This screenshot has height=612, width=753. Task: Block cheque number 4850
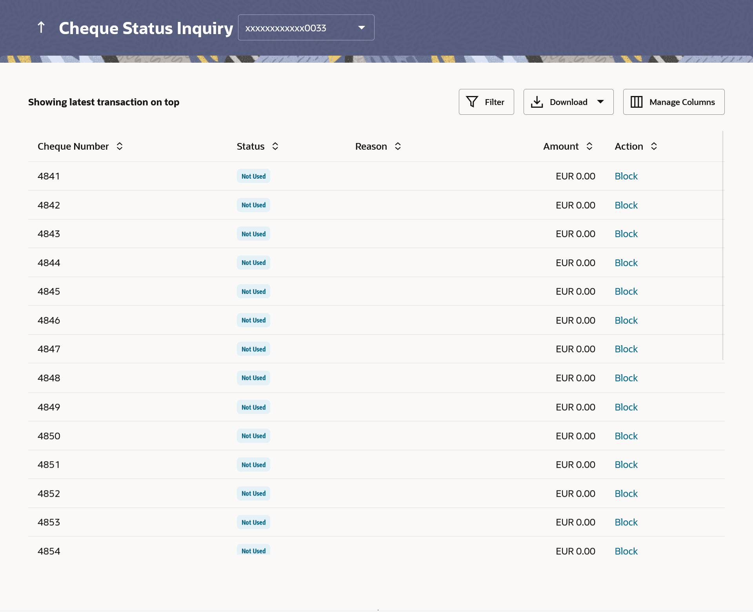(626, 436)
